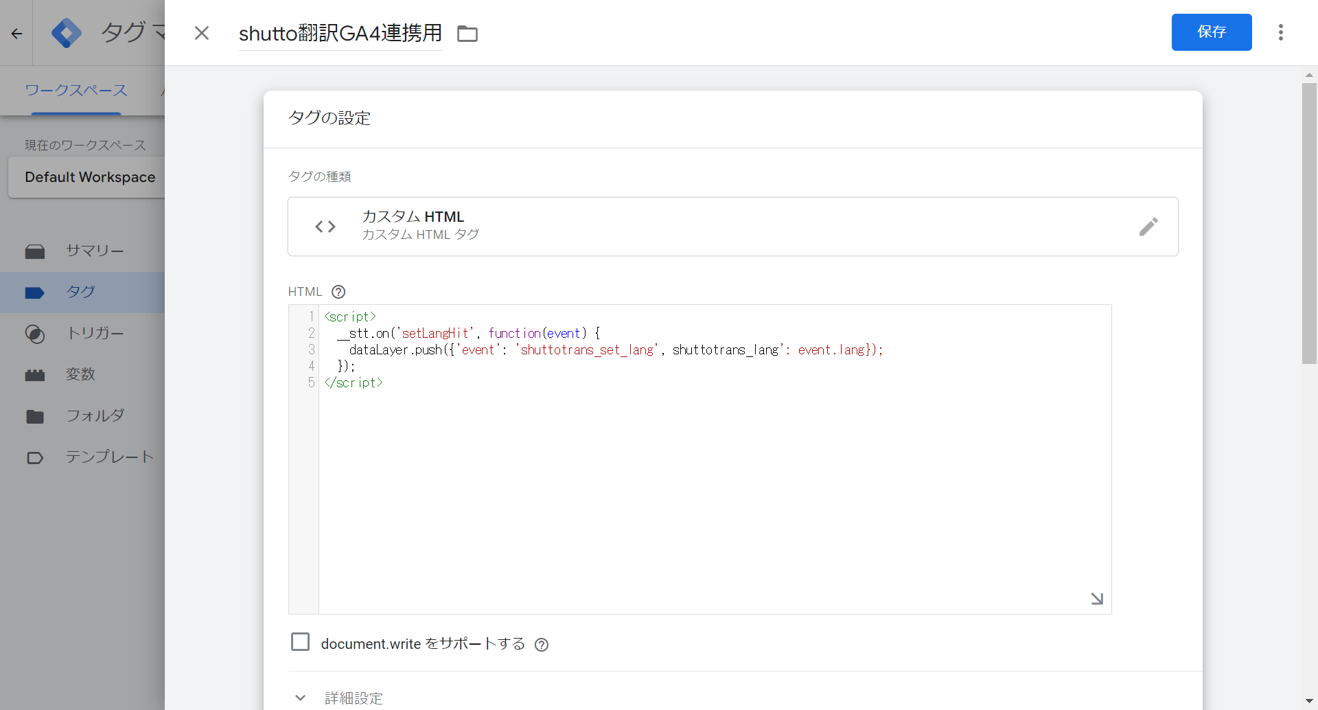This screenshot has height=710, width=1318.
Task: Click the scrollbar down arrow
Action: [x=1309, y=701]
